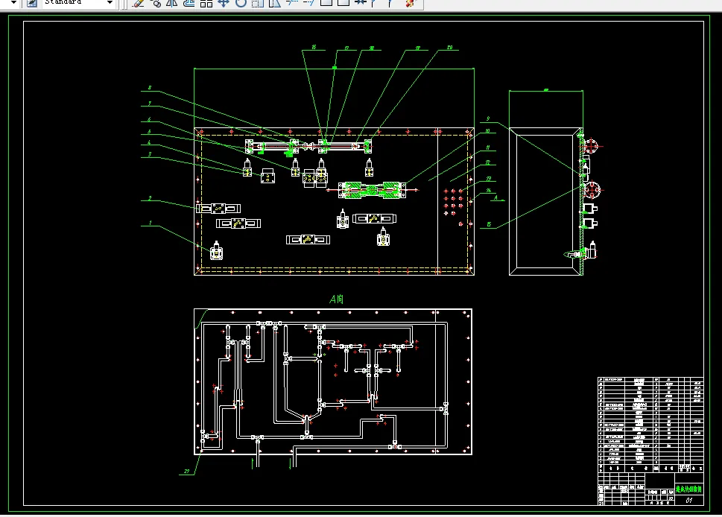Select the Move tool

[224, 3]
